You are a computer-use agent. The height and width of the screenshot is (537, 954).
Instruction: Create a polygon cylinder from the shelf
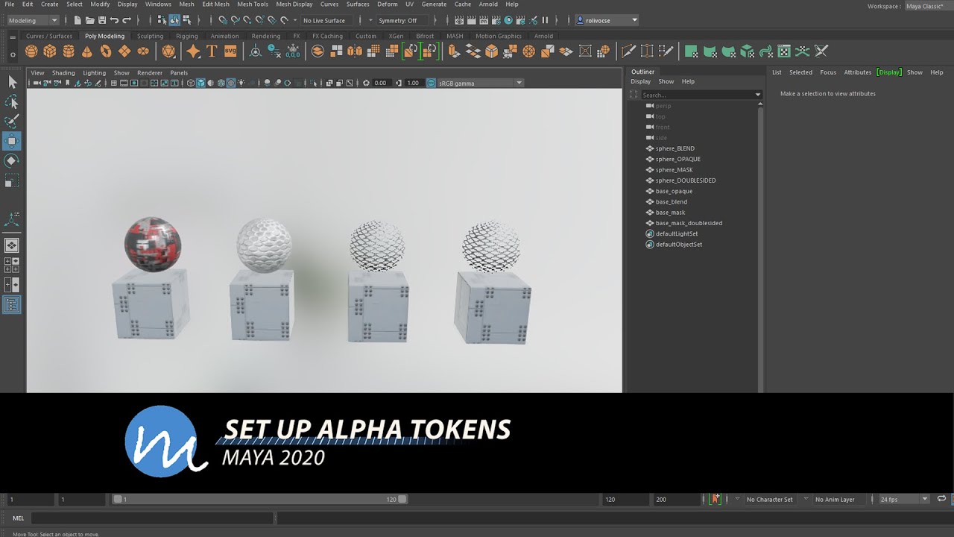click(69, 51)
